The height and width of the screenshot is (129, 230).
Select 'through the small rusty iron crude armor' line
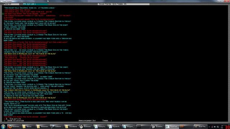[26, 88]
